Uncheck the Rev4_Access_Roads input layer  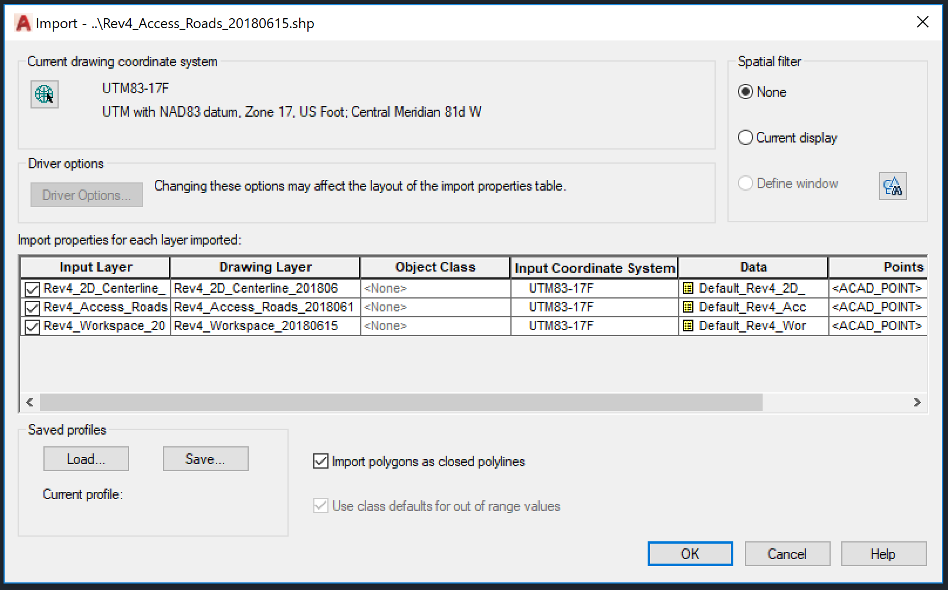click(x=32, y=307)
